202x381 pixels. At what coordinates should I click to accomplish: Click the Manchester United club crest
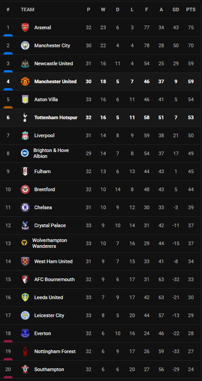tap(25, 81)
